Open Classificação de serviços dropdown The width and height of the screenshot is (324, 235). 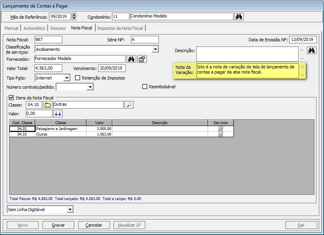pos(155,49)
